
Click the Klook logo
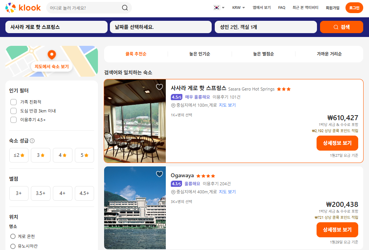click(23, 8)
